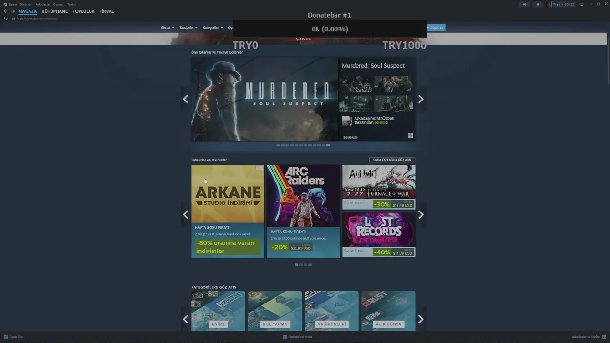Open the Arkadaşlar menu
Screen dimensions: 610x343
click(x=43, y=4)
